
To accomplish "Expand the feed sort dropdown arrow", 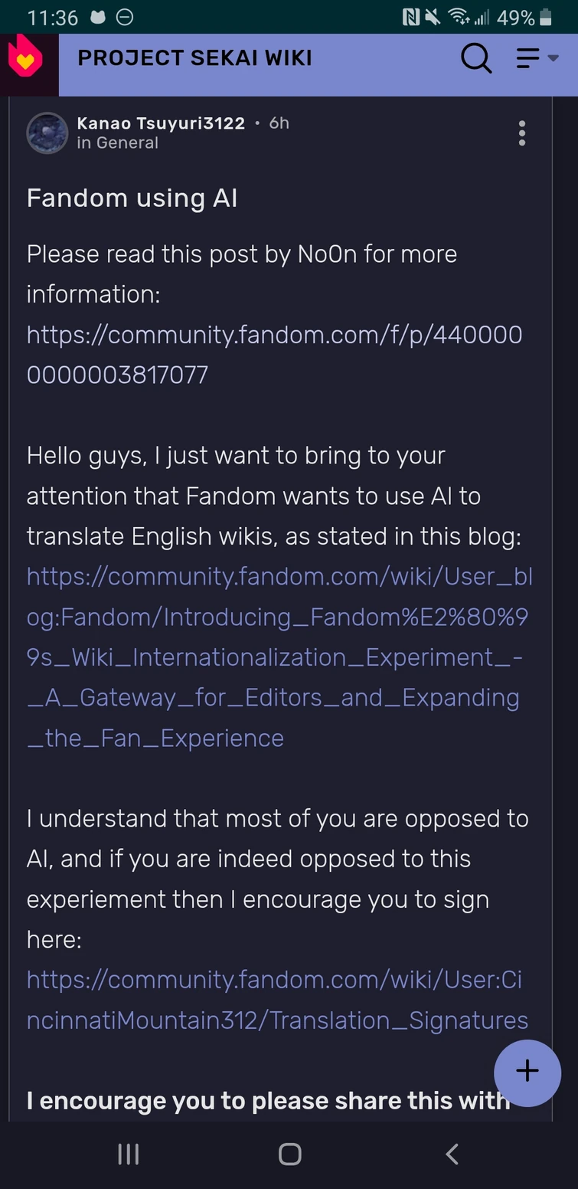I will point(554,60).
